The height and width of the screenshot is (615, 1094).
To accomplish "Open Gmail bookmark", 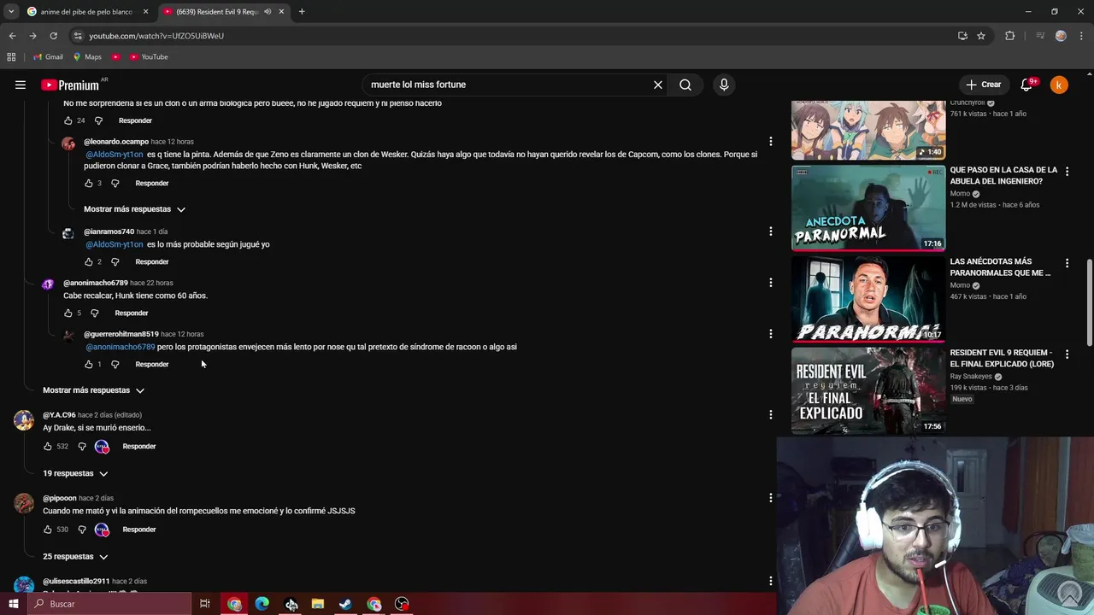I will 48,57.
